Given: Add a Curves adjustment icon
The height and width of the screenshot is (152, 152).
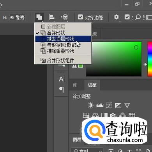Looking at the screenshot, I should (x=109, y=105).
